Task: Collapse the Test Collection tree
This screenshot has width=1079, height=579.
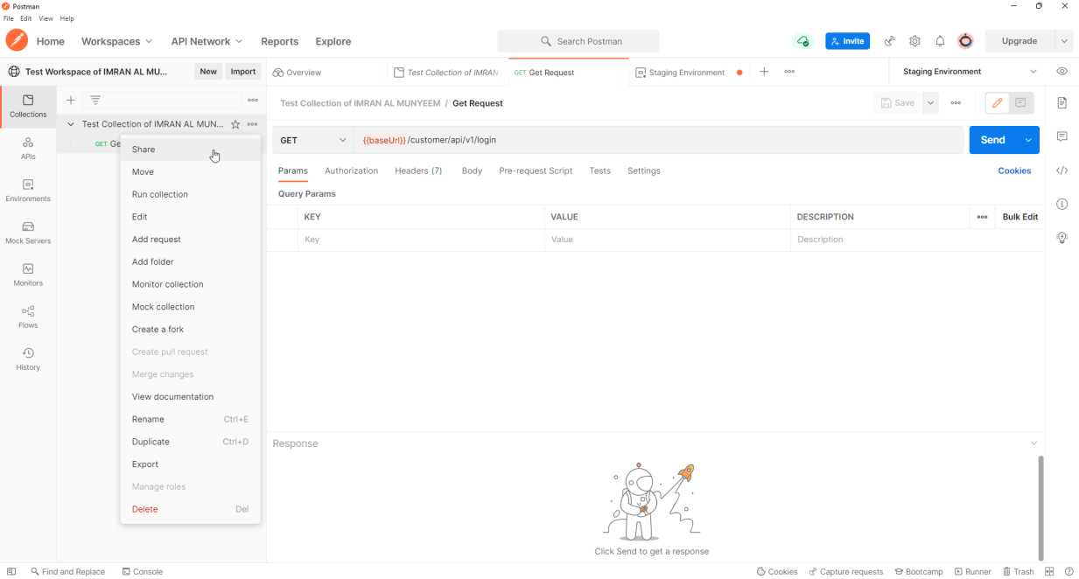Action: click(71, 124)
